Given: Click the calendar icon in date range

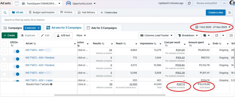Looking at the screenshot, I should click(197, 27).
